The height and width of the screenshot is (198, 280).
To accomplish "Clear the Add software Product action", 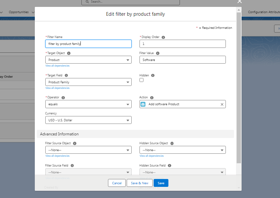I will [222, 104].
